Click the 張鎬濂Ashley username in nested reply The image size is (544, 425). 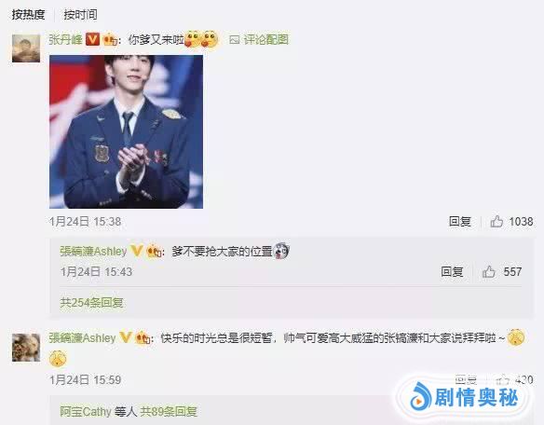[93, 251]
